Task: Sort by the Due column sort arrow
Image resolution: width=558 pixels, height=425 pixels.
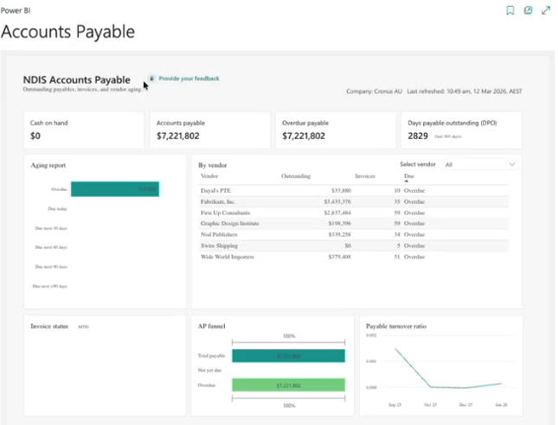Action: point(407,181)
